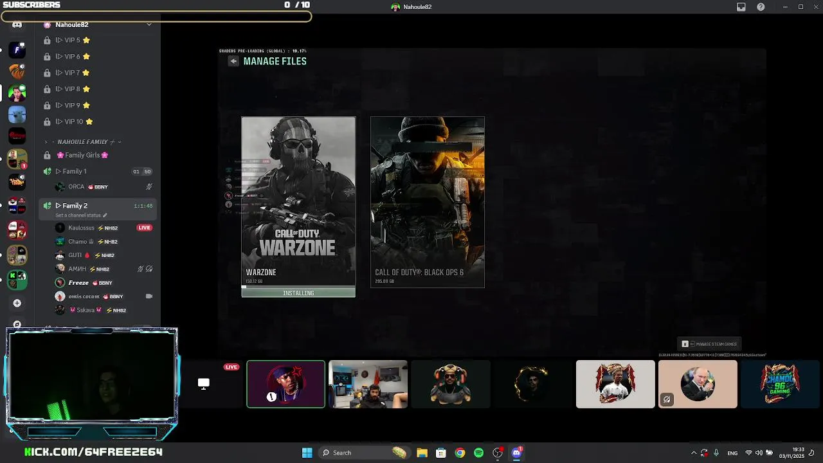Click the microphone tray icon
The image size is (823, 463).
pos(716,453)
